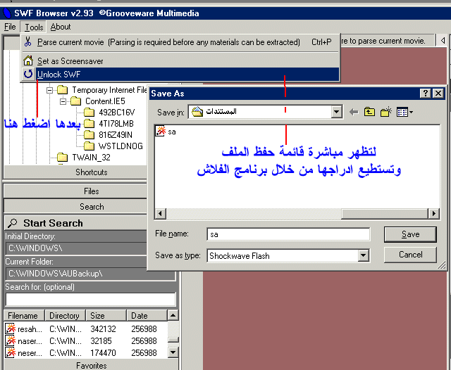Click the Save As horizontal scrollbar left arrow
The width and height of the screenshot is (451, 370).
pos(160,214)
